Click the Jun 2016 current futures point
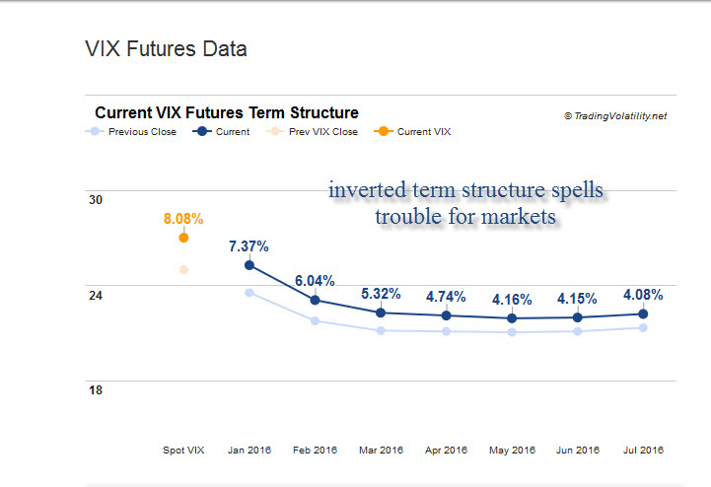 [x=577, y=317]
